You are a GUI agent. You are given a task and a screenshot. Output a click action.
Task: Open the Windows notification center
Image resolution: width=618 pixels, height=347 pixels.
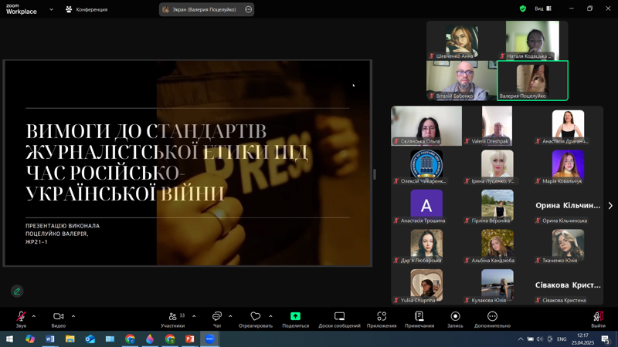click(x=606, y=339)
